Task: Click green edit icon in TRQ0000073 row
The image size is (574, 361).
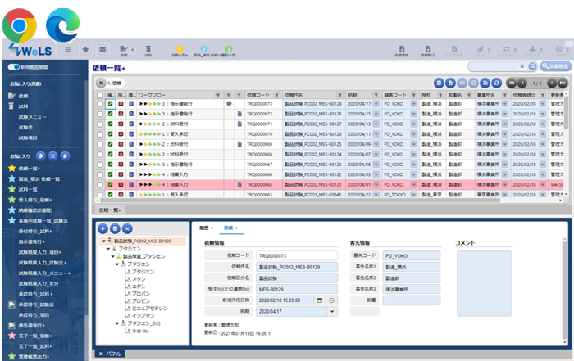Action: pyautogui.click(x=110, y=104)
